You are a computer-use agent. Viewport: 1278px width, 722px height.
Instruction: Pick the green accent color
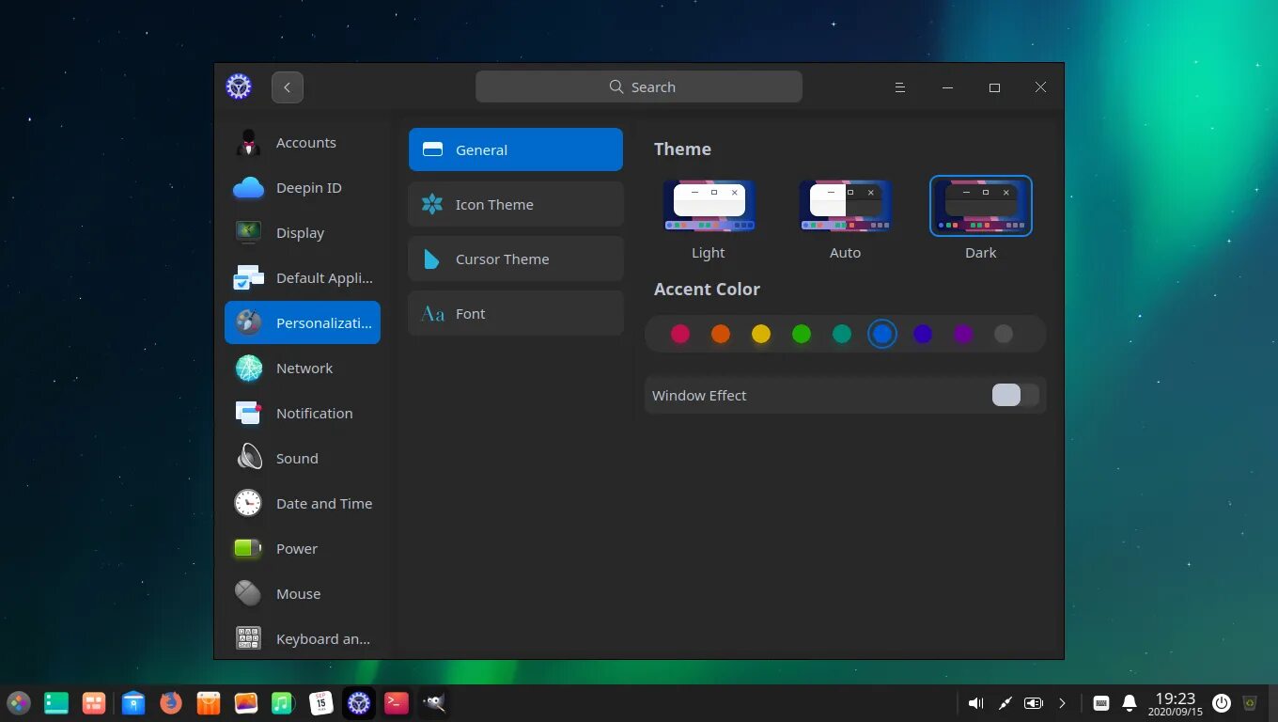click(x=802, y=334)
